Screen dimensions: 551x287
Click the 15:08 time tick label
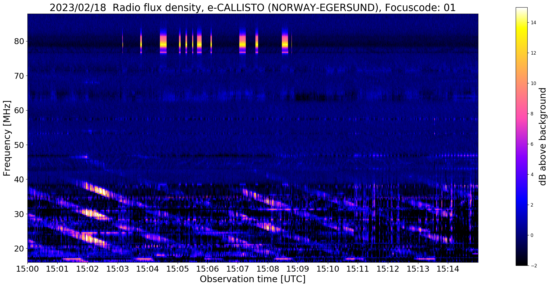click(268, 269)
